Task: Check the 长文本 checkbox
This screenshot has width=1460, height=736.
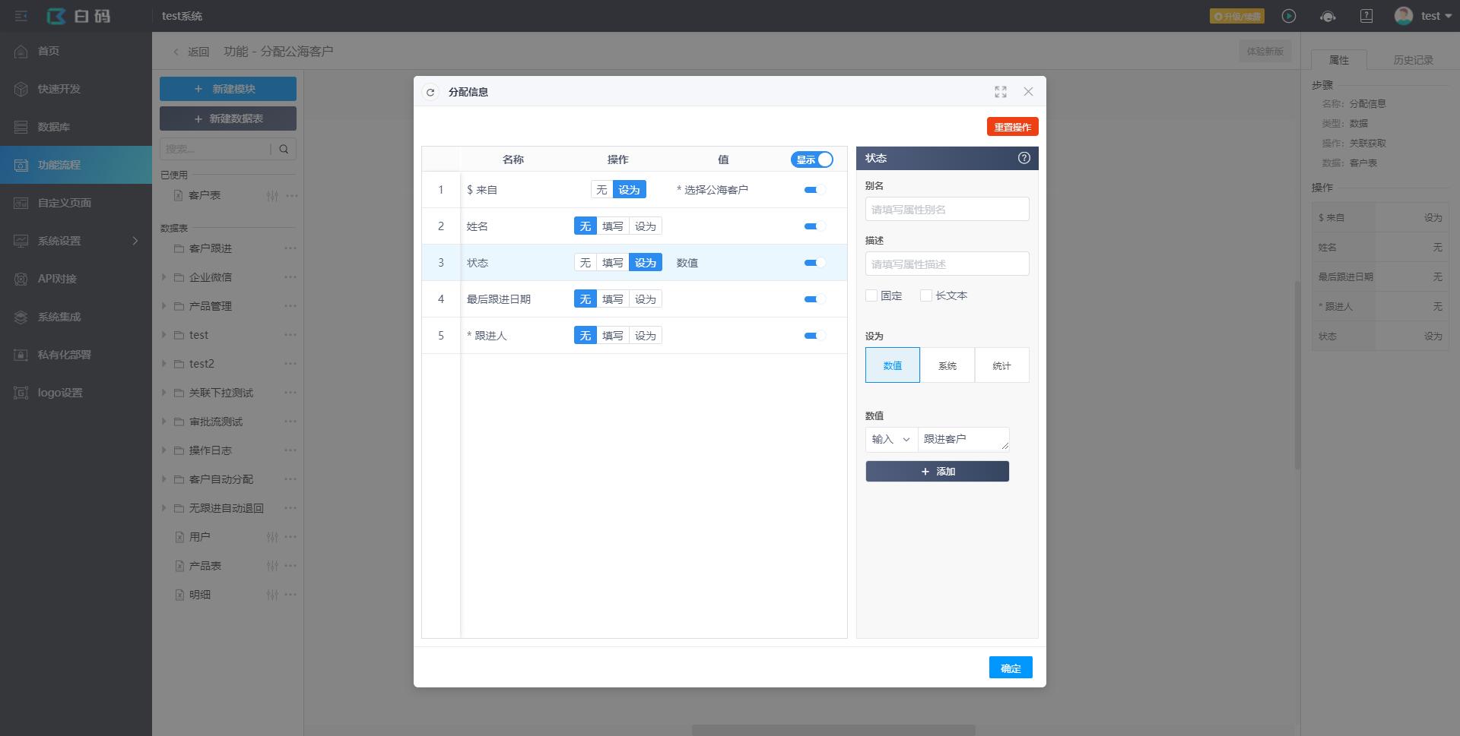Action: 926,295
